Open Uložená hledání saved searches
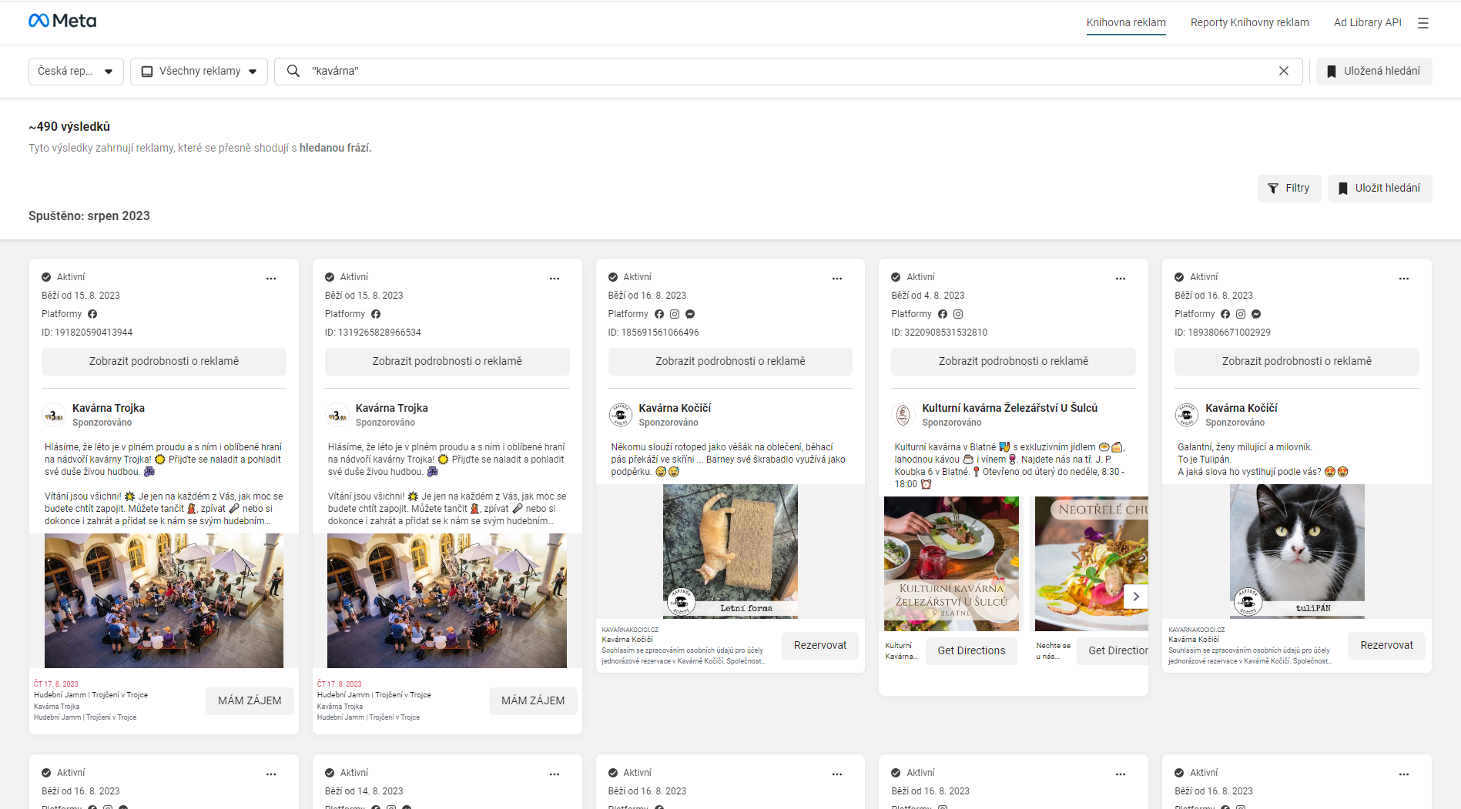The width and height of the screenshot is (1461, 809). [x=1374, y=72]
